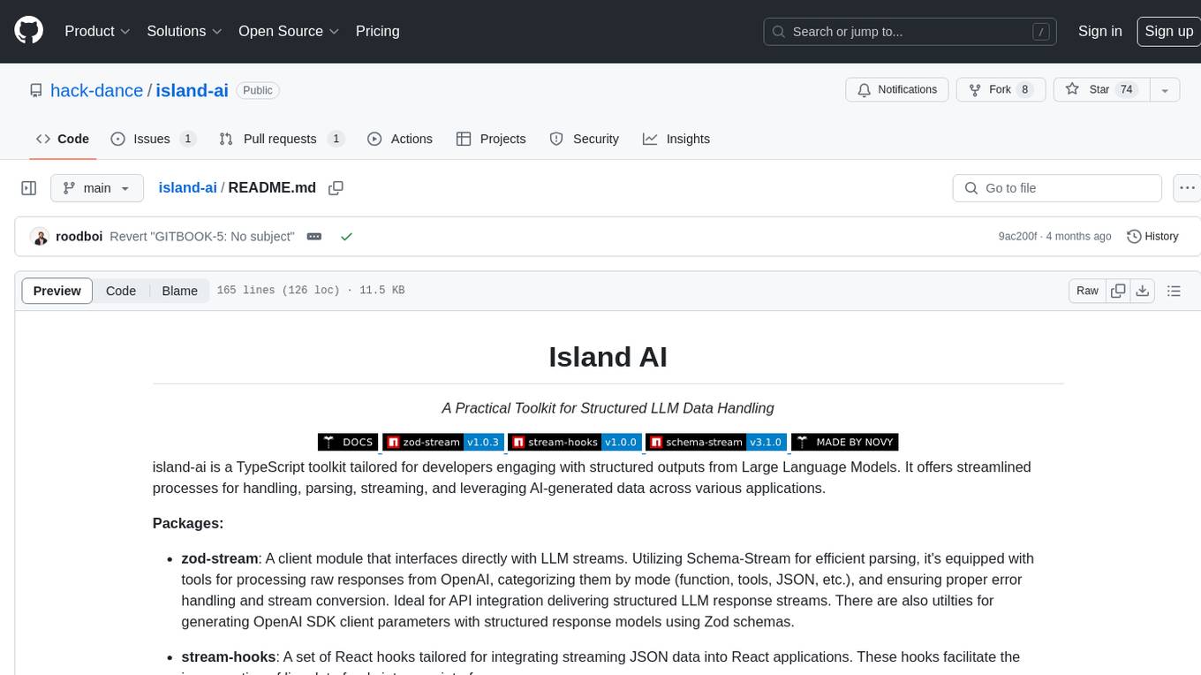Open the more file actions menu

tap(1187, 188)
